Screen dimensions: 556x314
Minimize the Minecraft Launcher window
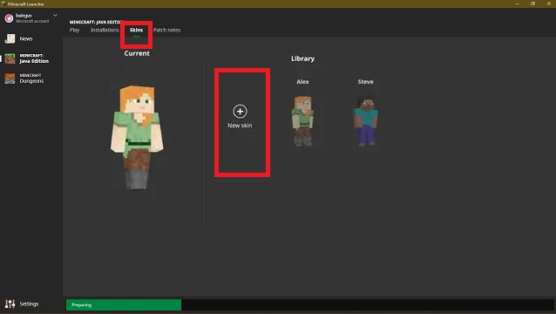[x=517, y=3]
